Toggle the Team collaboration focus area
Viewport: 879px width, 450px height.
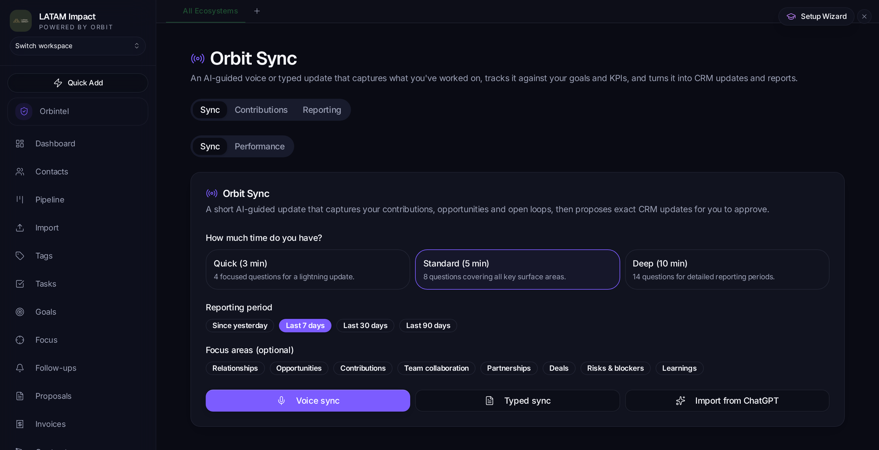pyautogui.click(x=436, y=368)
